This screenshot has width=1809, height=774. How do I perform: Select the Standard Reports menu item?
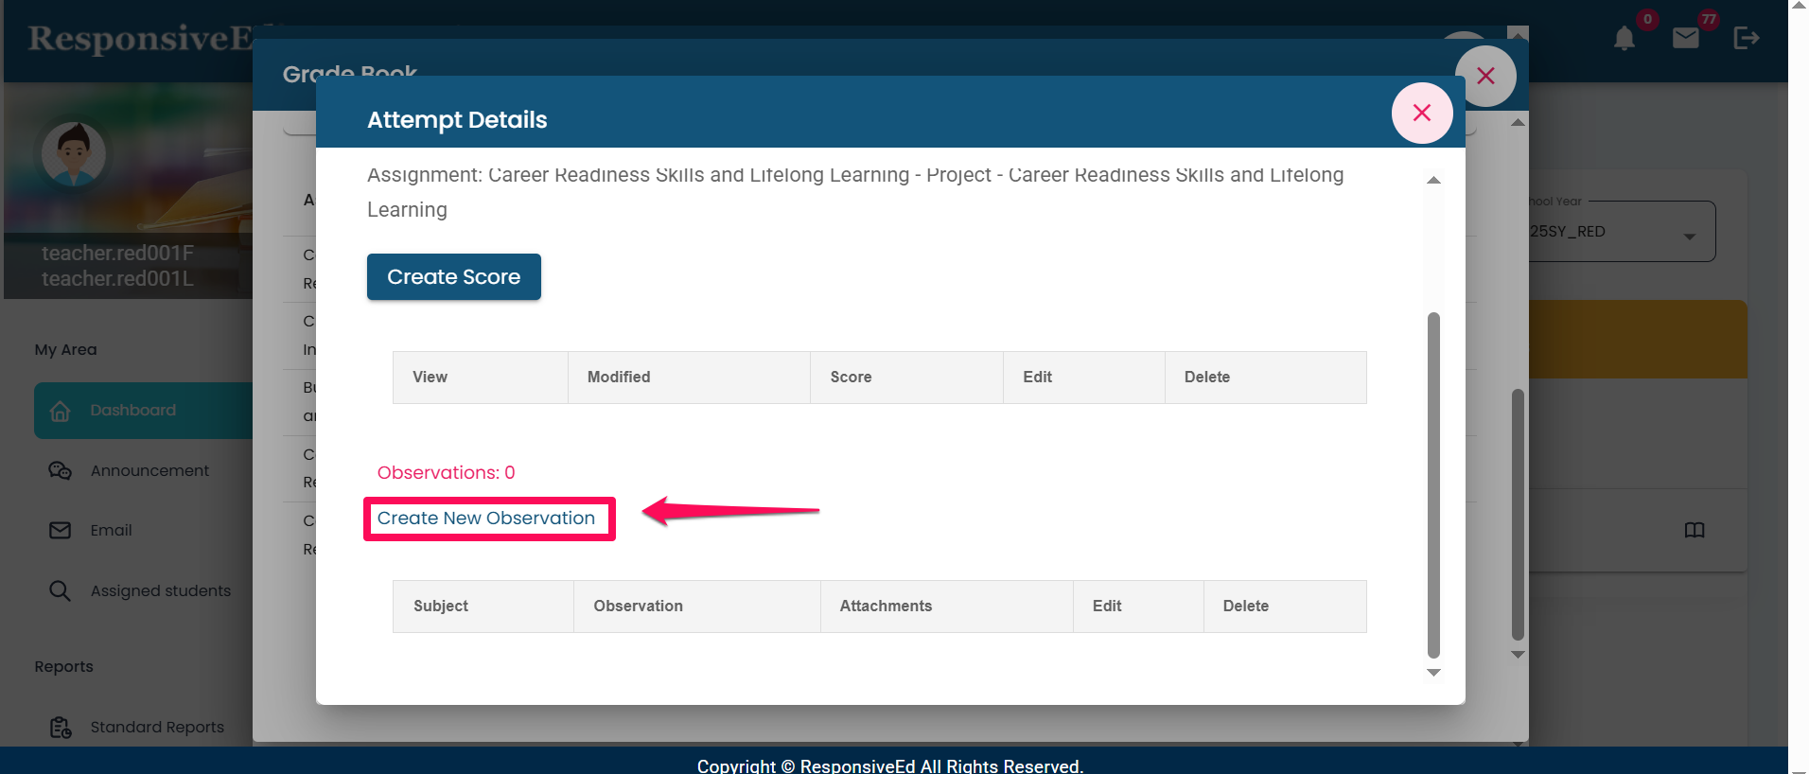[157, 727]
